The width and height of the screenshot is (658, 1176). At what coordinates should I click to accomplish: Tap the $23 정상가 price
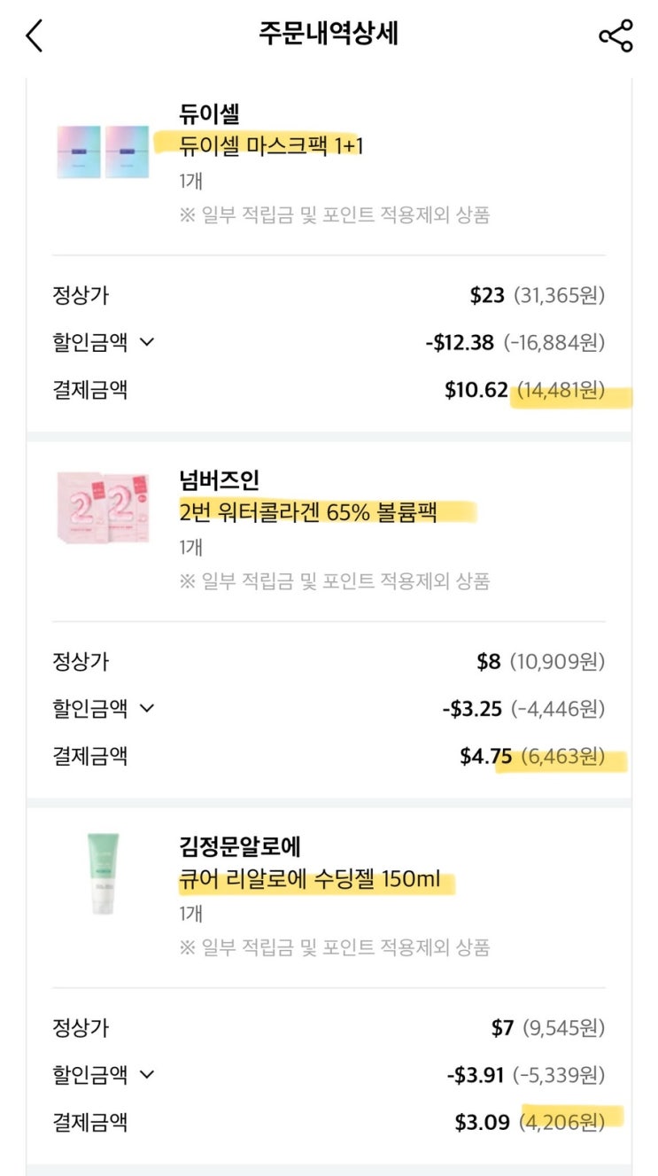click(x=486, y=295)
